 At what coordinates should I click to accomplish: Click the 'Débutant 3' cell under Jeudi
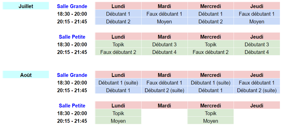pos(257,44)
